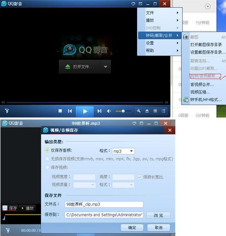Skip to next track in top player
This screenshot has height=236, width=226.
(100, 111)
